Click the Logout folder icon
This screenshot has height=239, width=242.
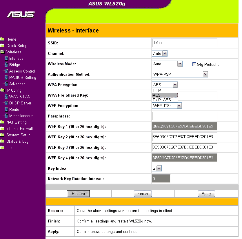coord(2,148)
